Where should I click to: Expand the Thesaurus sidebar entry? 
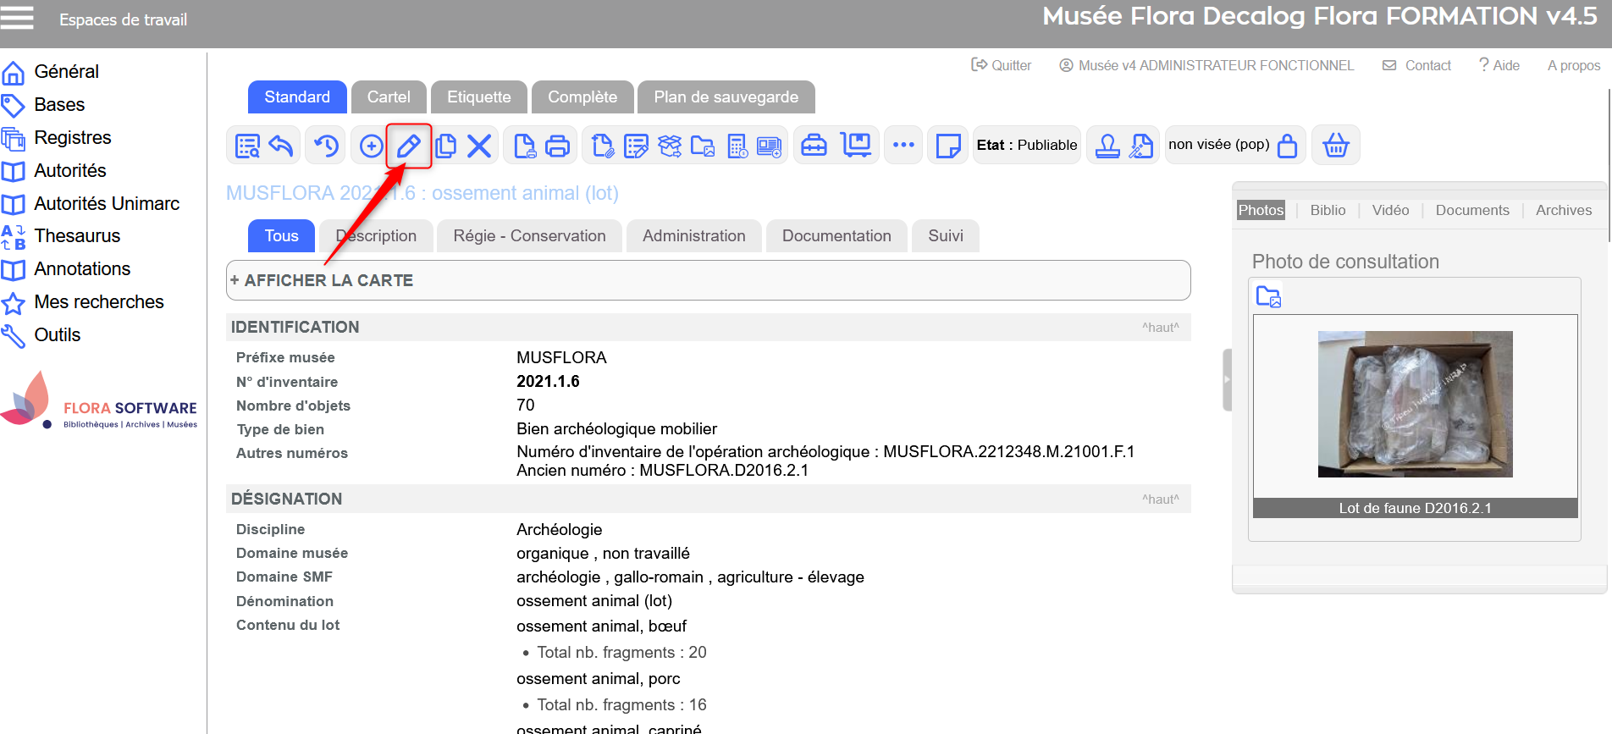coord(77,236)
